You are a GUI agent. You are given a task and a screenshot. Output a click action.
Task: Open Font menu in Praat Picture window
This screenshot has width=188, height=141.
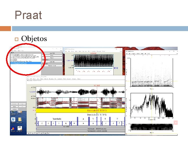coord(149,54)
